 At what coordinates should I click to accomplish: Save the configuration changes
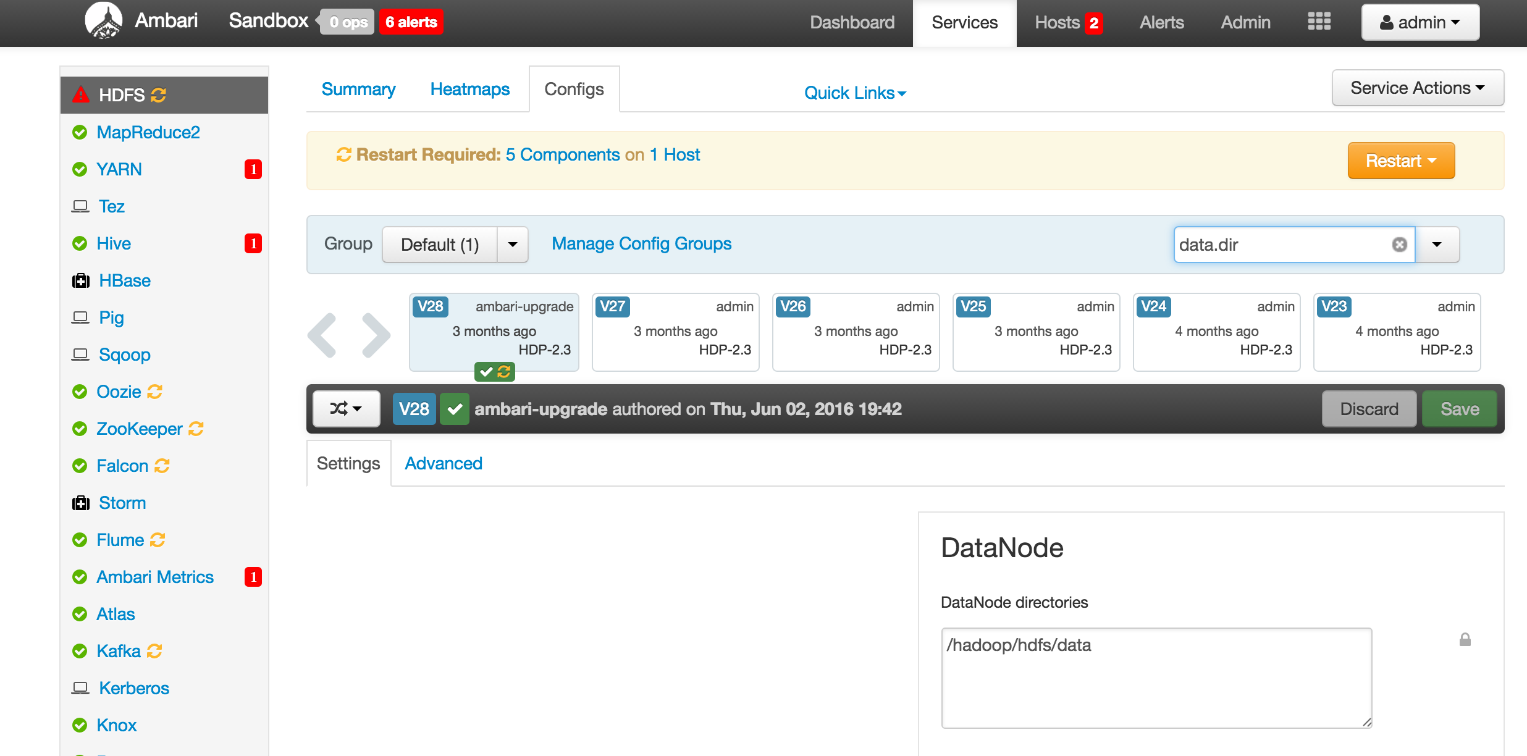[1459, 408]
